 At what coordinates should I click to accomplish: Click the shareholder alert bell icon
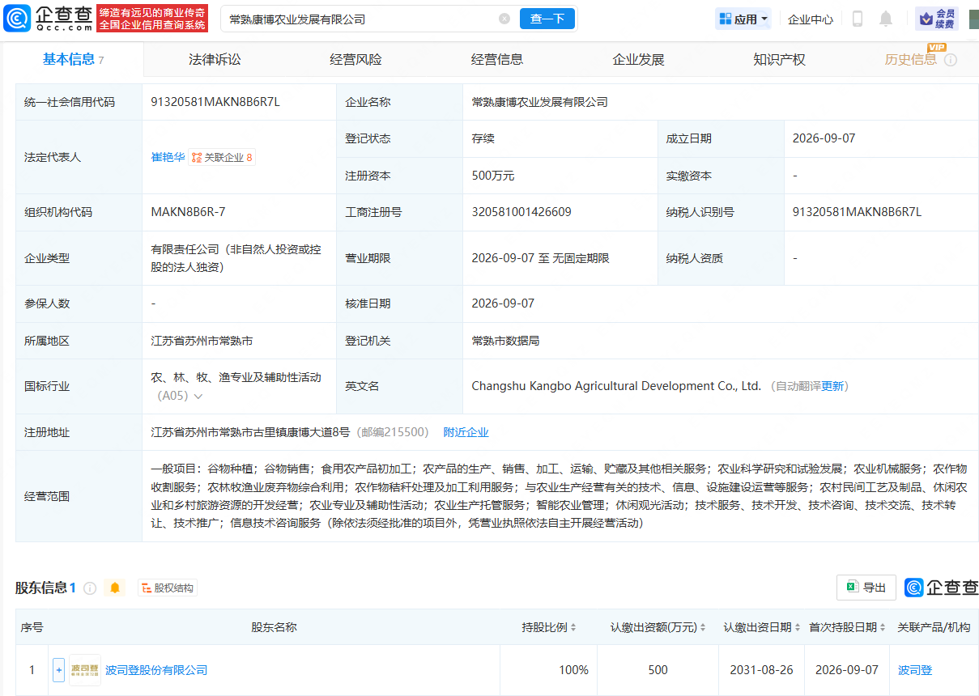point(115,588)
